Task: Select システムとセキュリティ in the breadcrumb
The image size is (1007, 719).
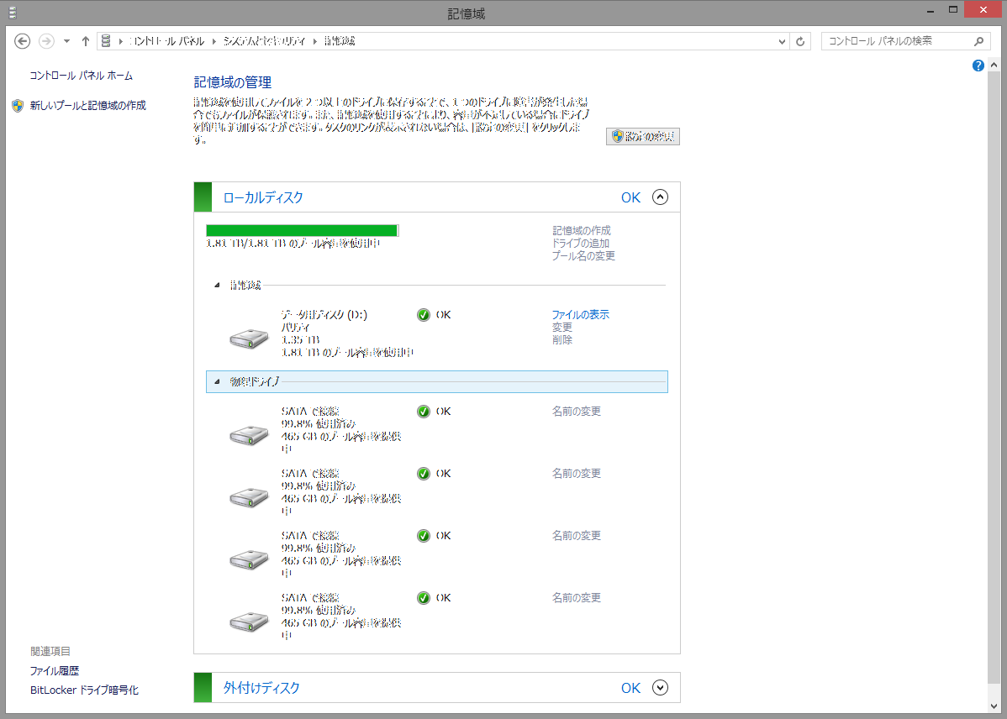Action: pyautogui.click(x=264, y=41)
